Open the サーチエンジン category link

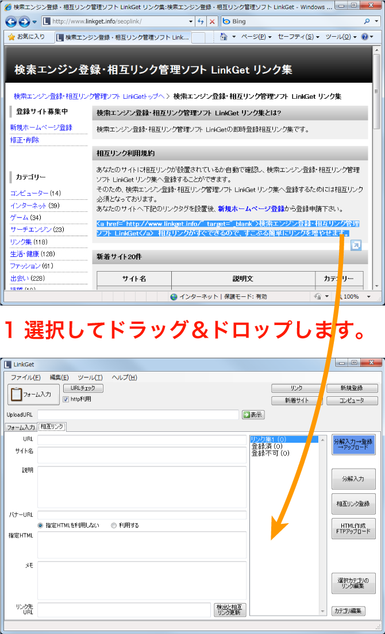(x=31, y=230)
